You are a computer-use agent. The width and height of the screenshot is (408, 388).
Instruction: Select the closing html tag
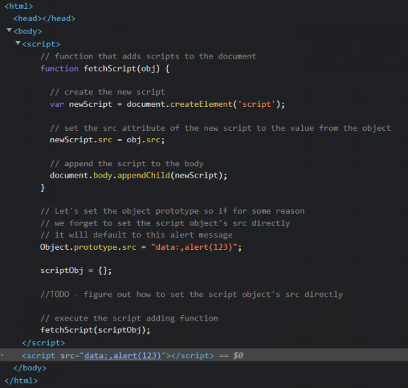click(x=21, y=381)
